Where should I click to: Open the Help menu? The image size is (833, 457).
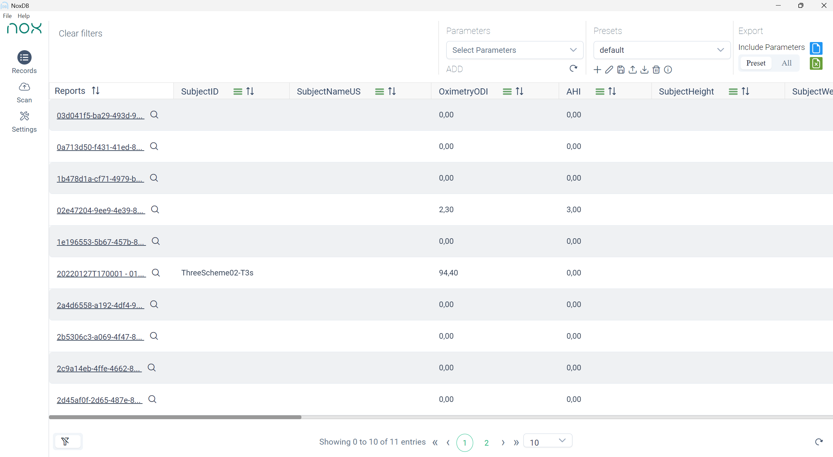coord(23,16)
